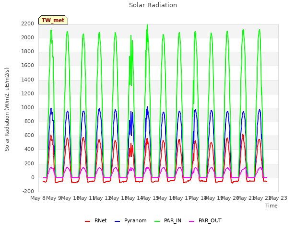Click the May 23 x-axis tick label

[278, 198]
